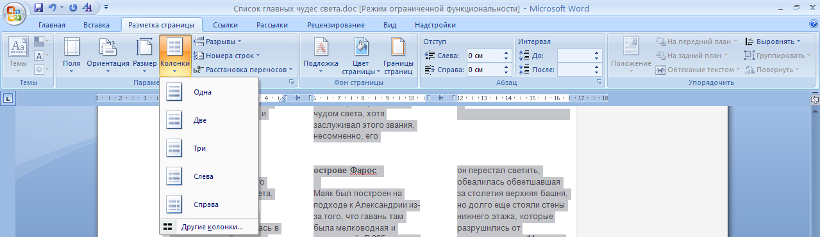Click the Справа indent stepper arrows
The height and width of the screenshot is (237, 820).
506,69
